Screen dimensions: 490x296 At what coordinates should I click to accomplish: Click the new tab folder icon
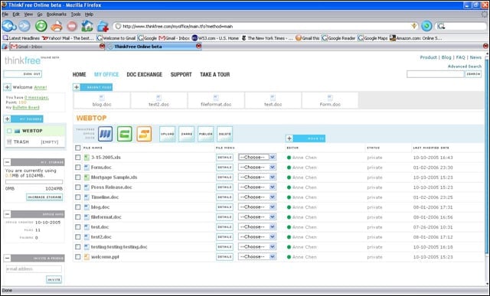103,26
